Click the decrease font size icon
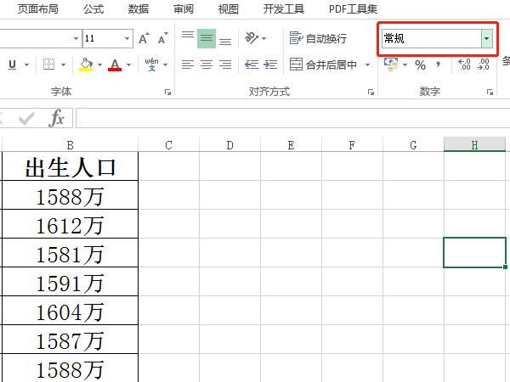Image resolution: width=510 pixels, height=382 pixels. [161, 39]
